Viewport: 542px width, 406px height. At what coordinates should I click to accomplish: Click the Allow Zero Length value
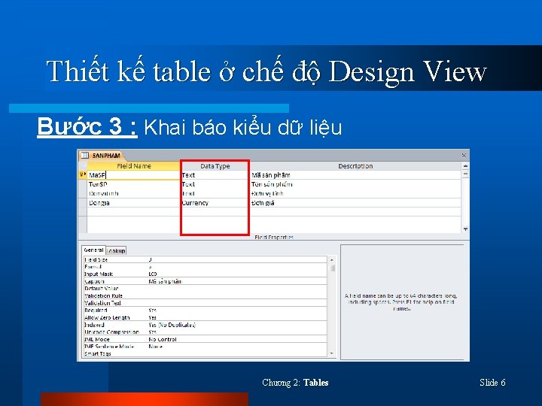click(x=237, y=317)
